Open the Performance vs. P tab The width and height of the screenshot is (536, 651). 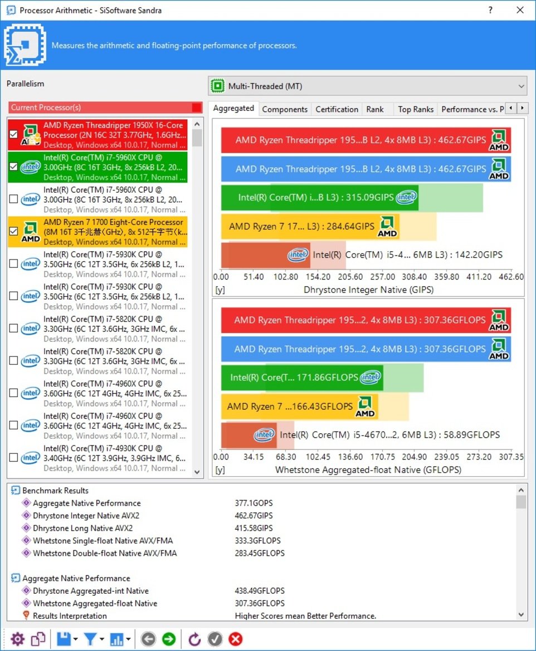point(472,109)
